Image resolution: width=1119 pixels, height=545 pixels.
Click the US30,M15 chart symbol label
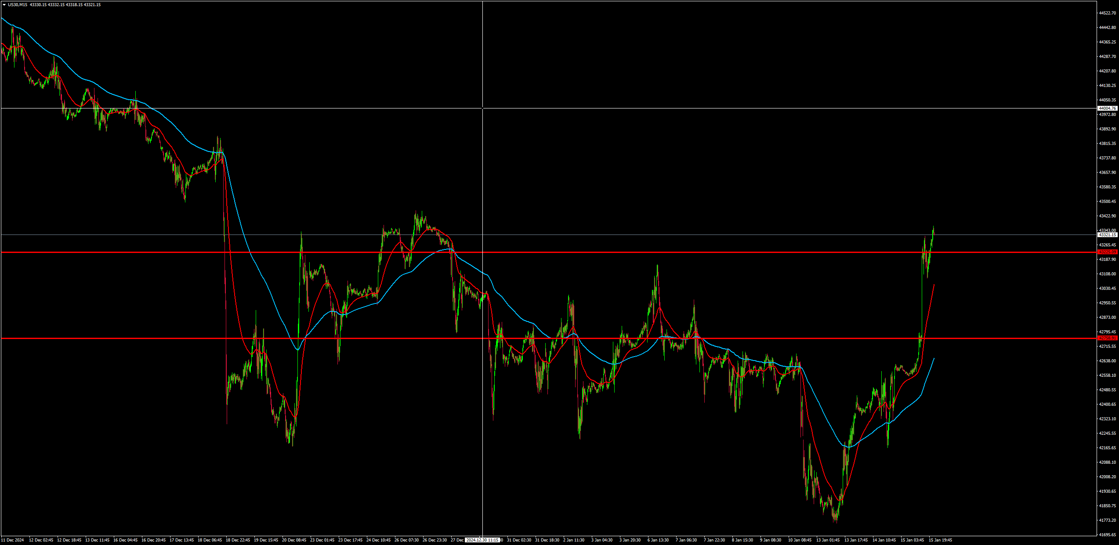click(18, 5)
